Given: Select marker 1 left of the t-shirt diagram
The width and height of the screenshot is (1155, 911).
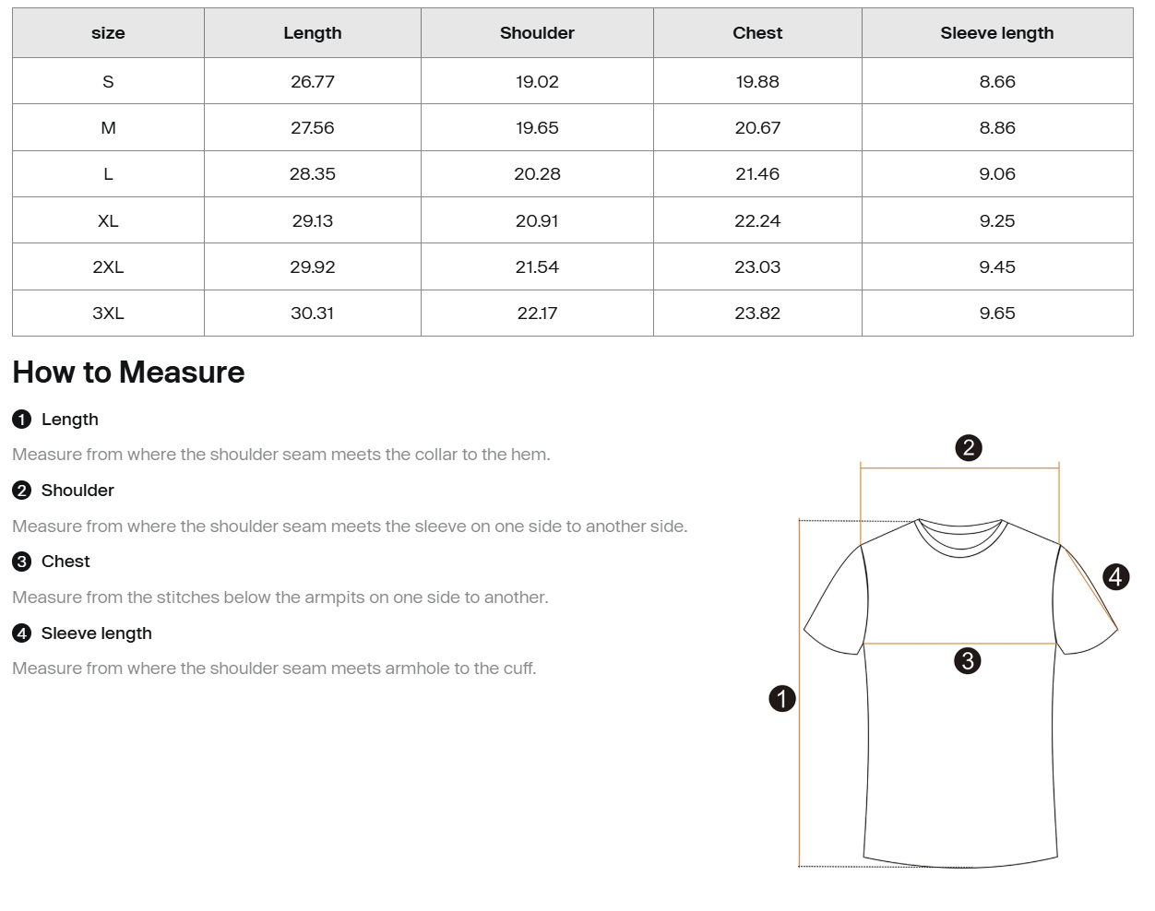Looking at the screenshot, I should (x=782, y=699).
